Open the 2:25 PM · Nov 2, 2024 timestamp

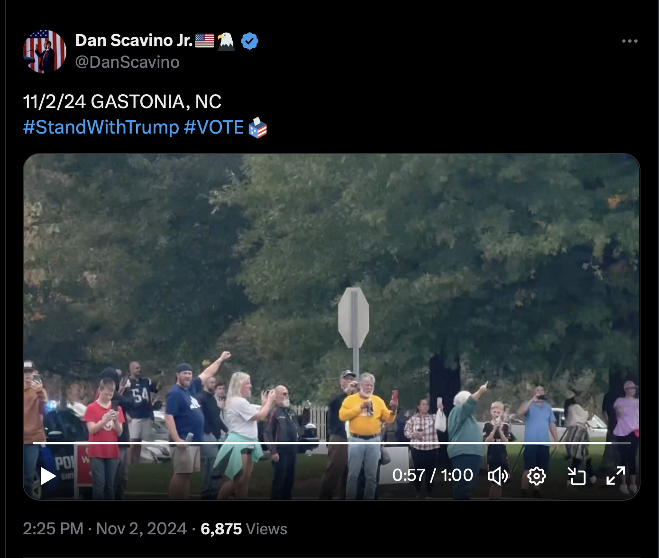(105, 529)
